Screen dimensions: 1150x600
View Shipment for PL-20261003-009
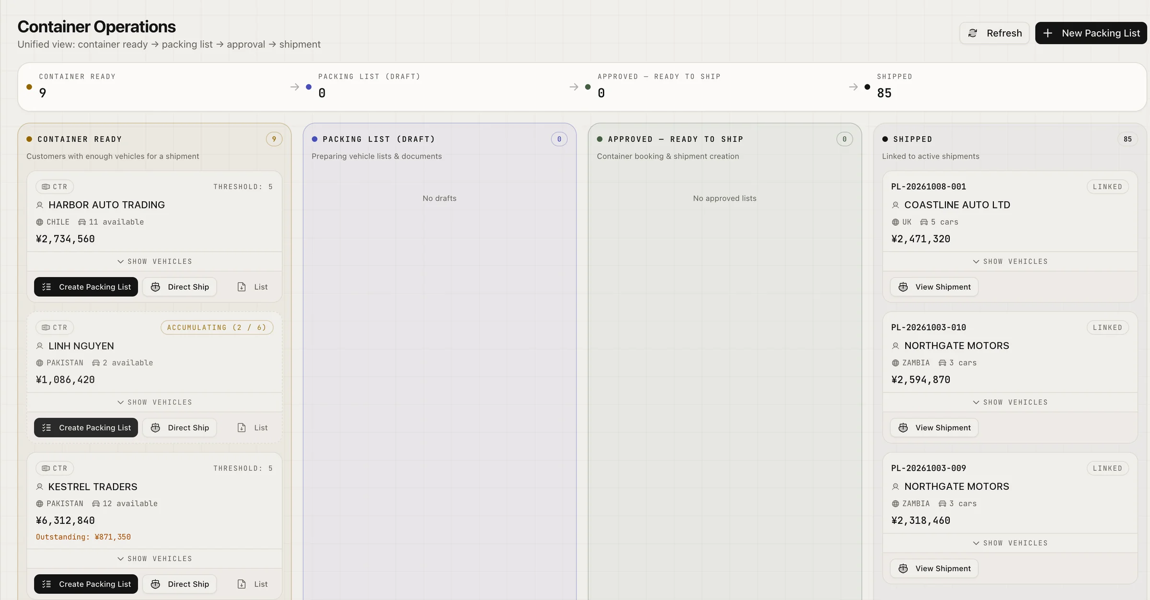934,568
